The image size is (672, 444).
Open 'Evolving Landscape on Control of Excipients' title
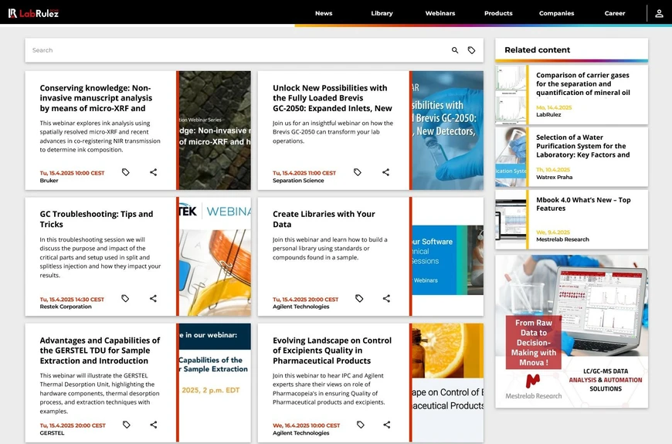(332, 351)
